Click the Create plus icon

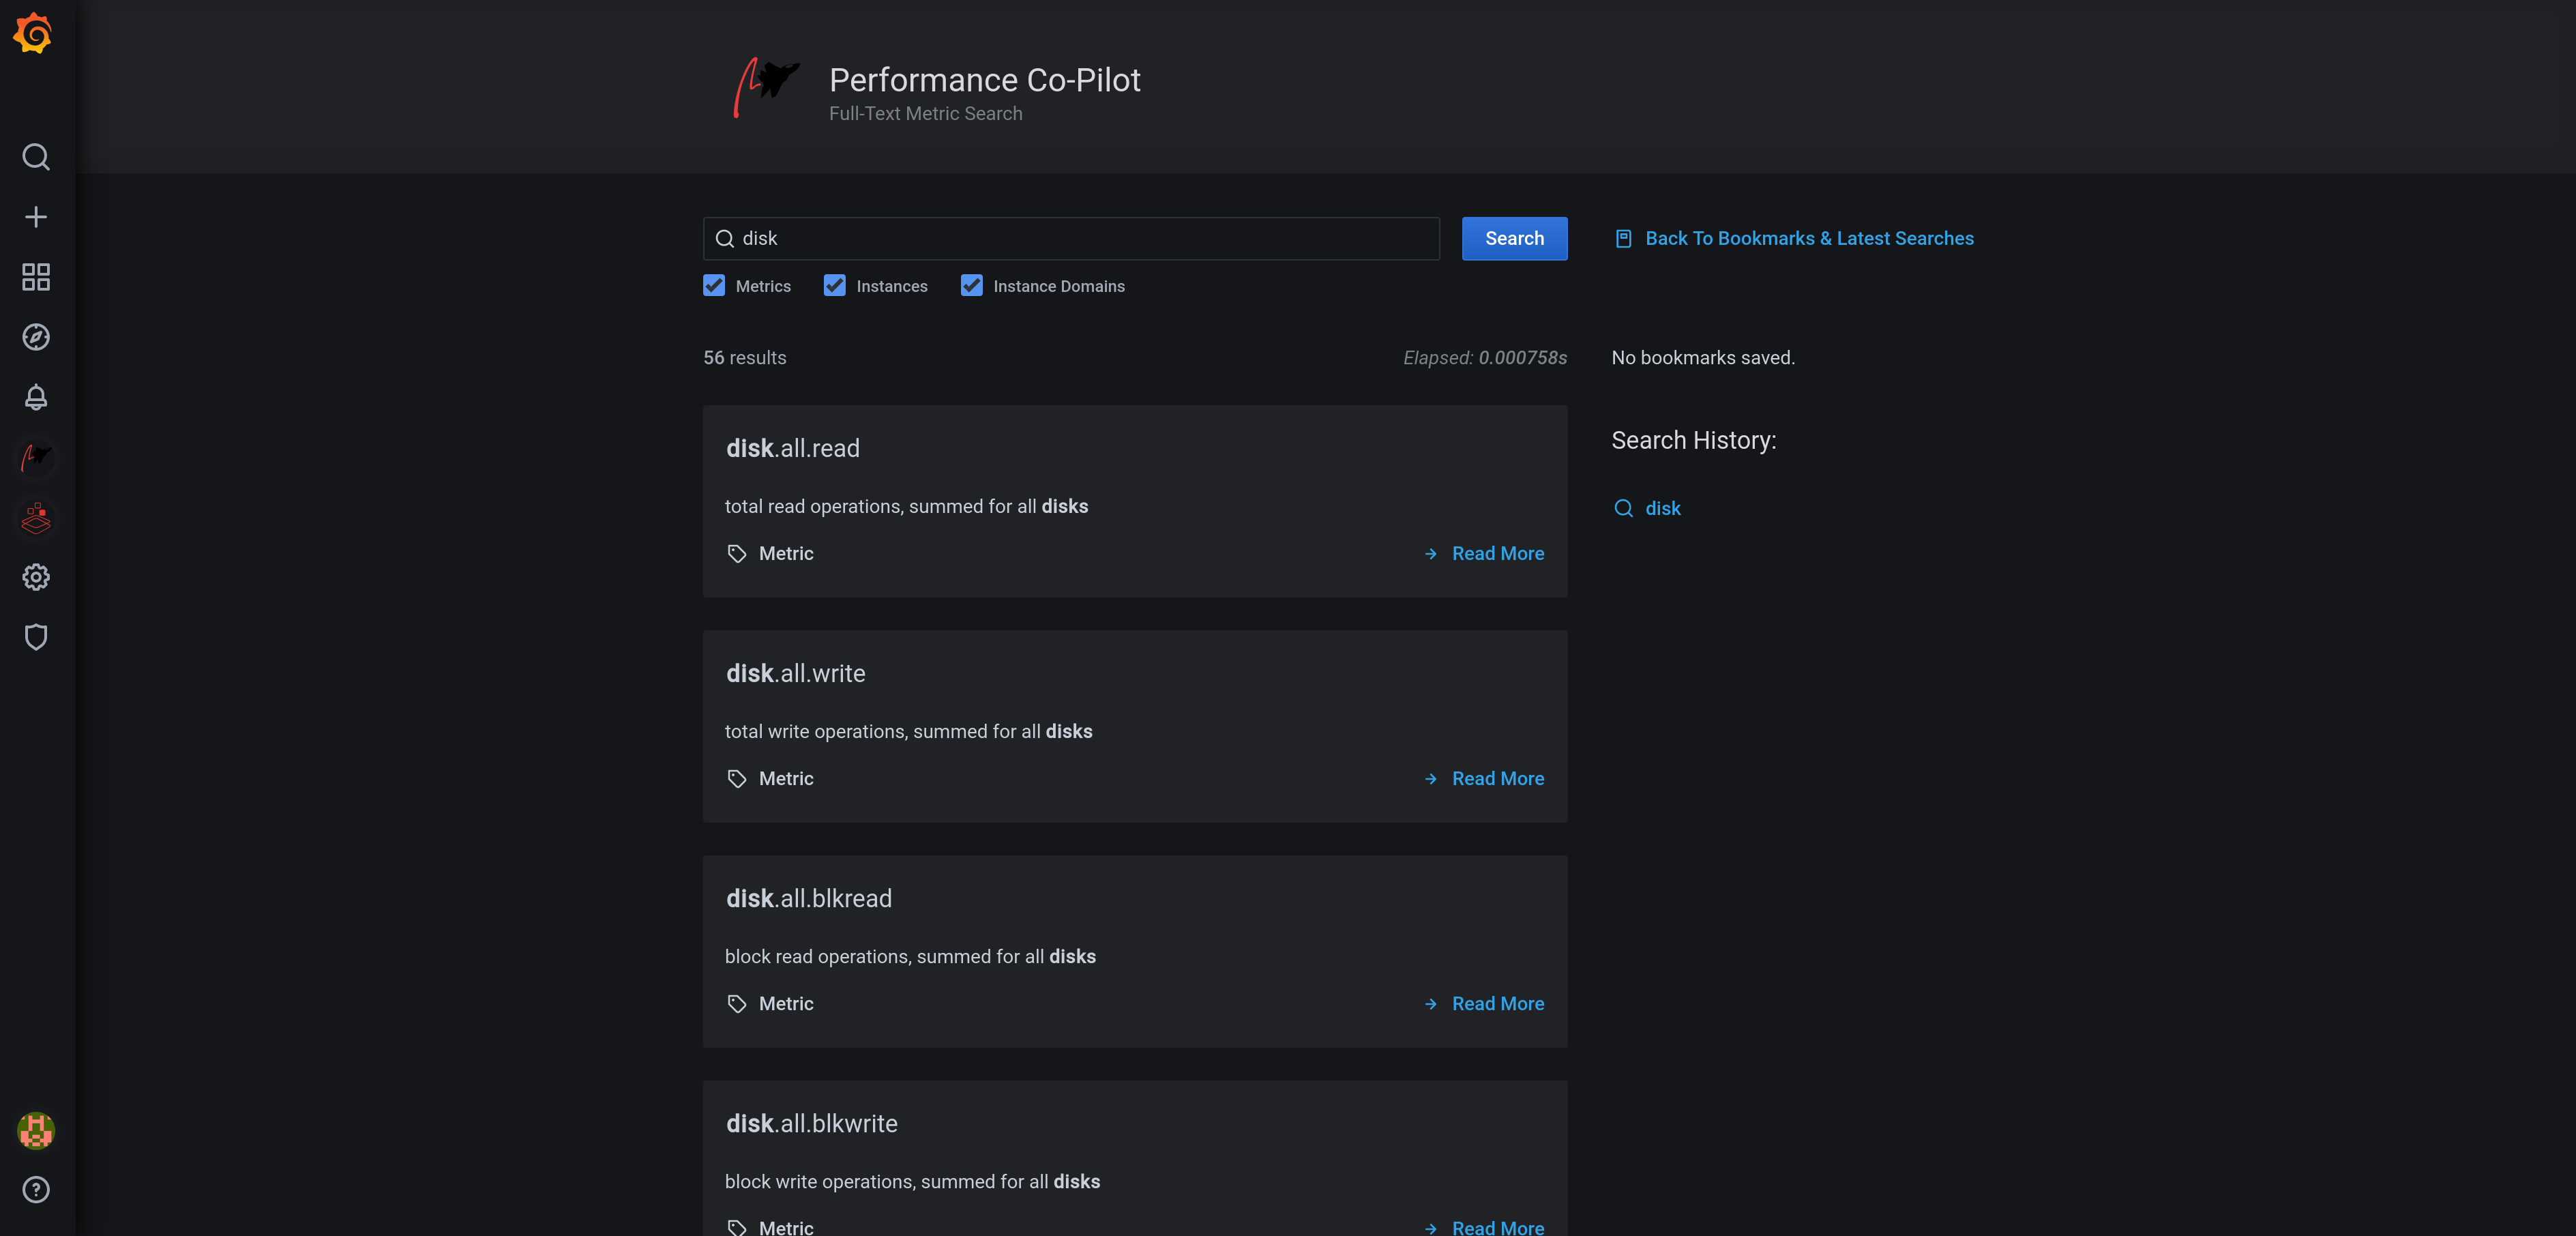[36, 217]
